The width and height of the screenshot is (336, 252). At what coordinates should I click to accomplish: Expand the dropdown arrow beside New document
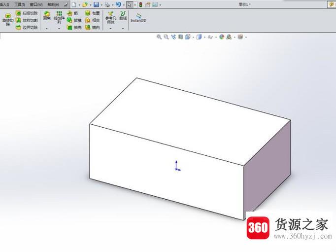click(79, 5)
